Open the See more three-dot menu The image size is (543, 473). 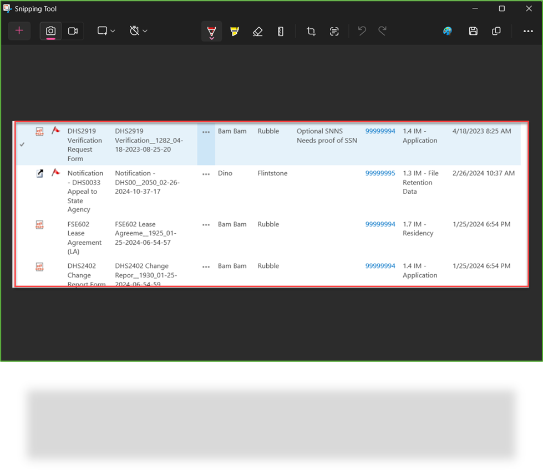click(x=528, y=31)
